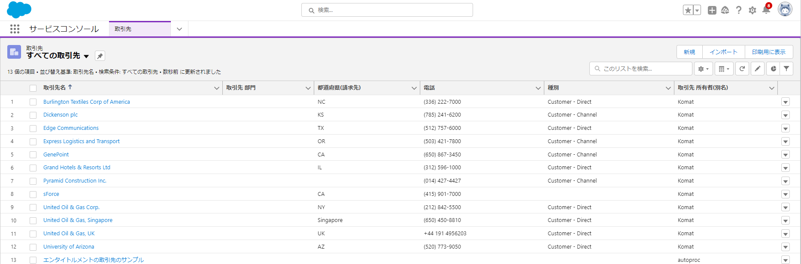Image resolution: width=801 pixels, height=264 pixels.
Task: Open list view controls gear menu
Action: (704, 69)
